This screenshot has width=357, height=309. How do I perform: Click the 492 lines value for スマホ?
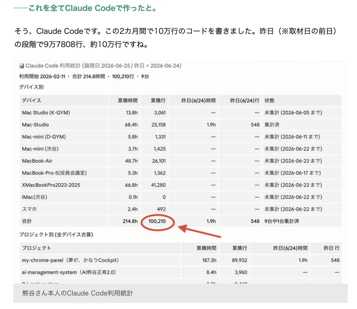pyautogui.click(x=161, y=209)
